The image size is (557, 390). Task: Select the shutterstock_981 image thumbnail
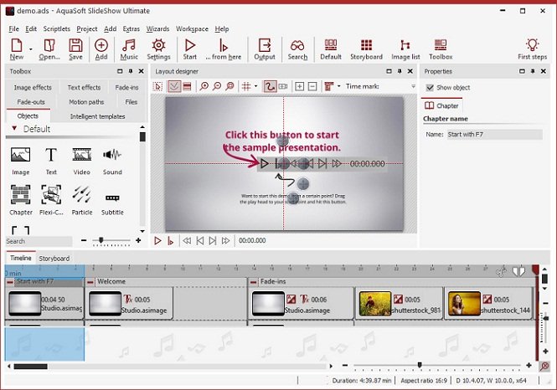click(x=375, y=304)
